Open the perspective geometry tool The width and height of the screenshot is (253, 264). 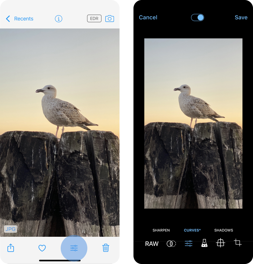pos(220,243)
